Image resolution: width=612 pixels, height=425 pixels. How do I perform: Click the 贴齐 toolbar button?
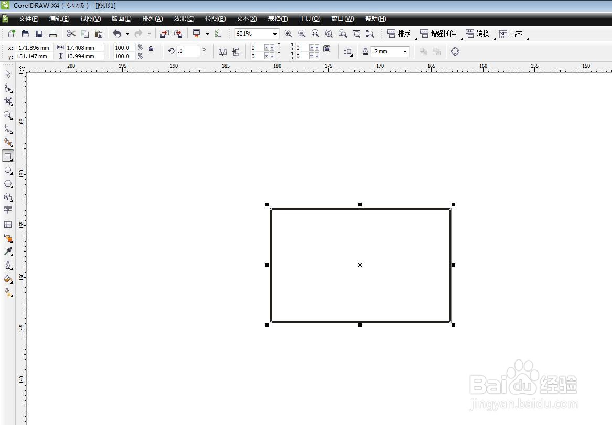[x=510, y=34]
